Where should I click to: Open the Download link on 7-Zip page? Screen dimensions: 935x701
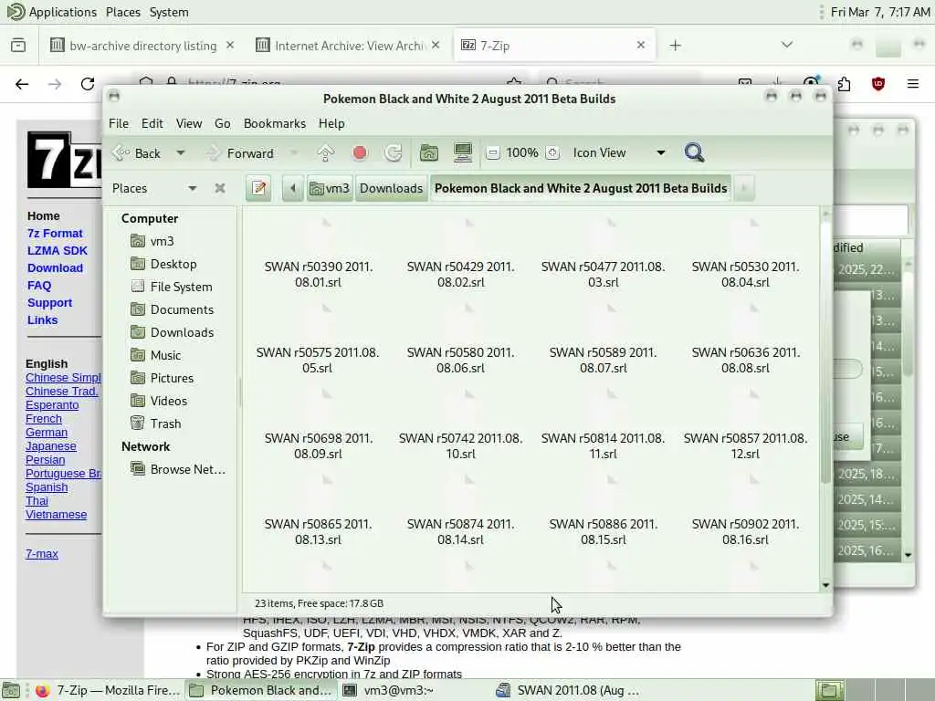55,268
